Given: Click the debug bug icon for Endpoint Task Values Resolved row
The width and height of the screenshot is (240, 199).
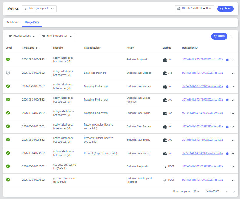Looking at the screenshot, I should (227, 100).
